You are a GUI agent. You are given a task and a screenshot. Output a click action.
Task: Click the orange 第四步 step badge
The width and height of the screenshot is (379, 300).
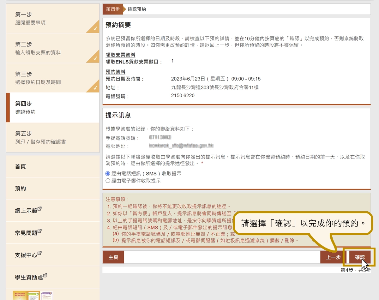pos(113,9)
